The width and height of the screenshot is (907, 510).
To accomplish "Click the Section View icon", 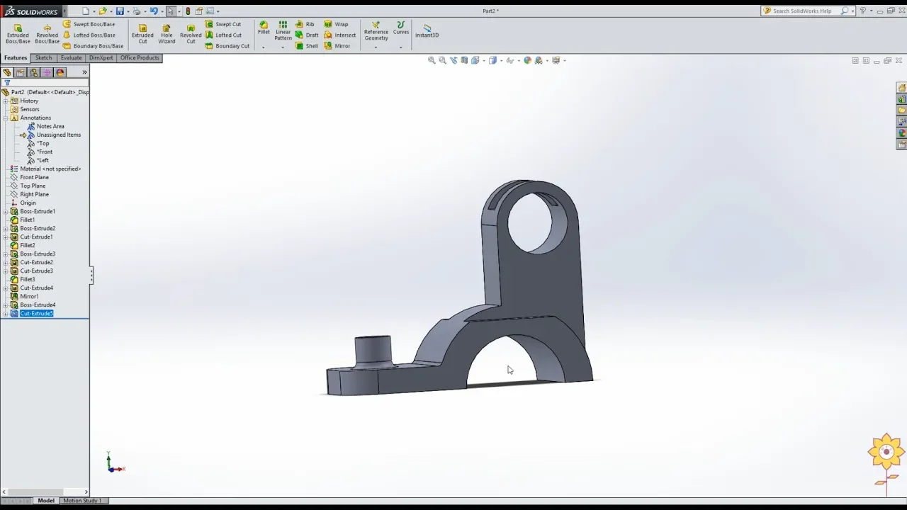I will pos(464,60).
